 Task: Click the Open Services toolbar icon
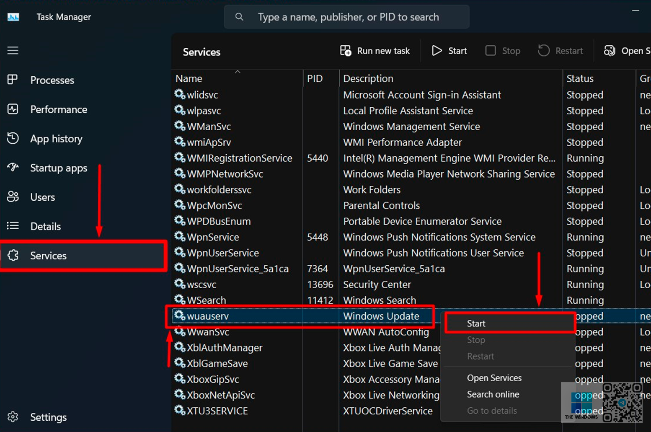click(x=610, y=51)
